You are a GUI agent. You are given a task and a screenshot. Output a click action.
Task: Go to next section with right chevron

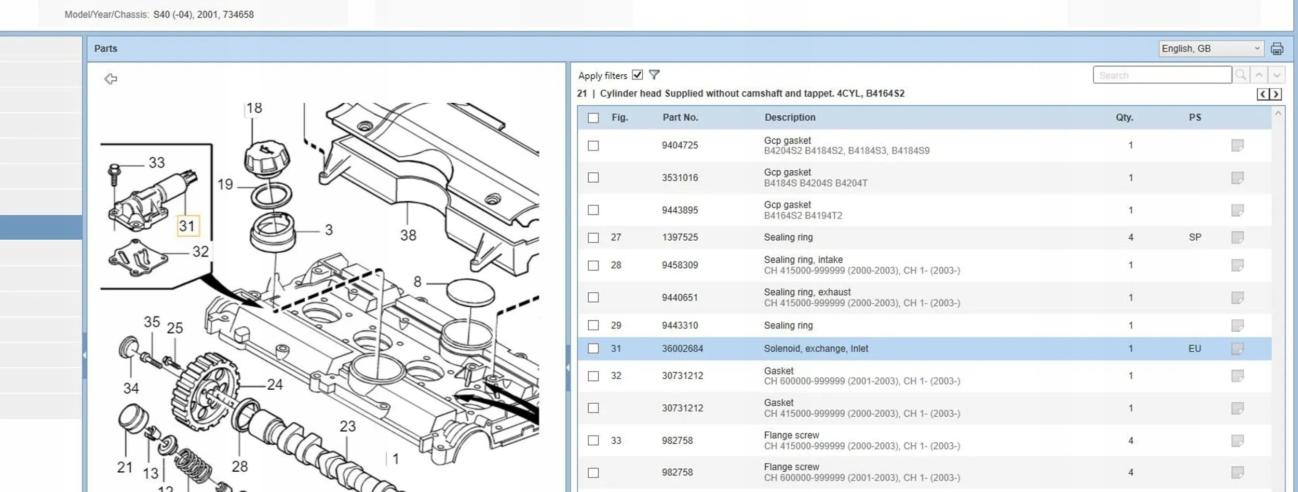(x=1275, y=94)
